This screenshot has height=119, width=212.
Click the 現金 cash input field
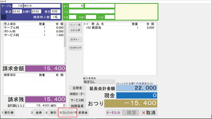137,95
